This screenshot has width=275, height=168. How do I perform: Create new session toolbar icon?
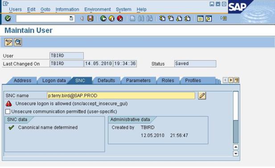click(200, 18)
